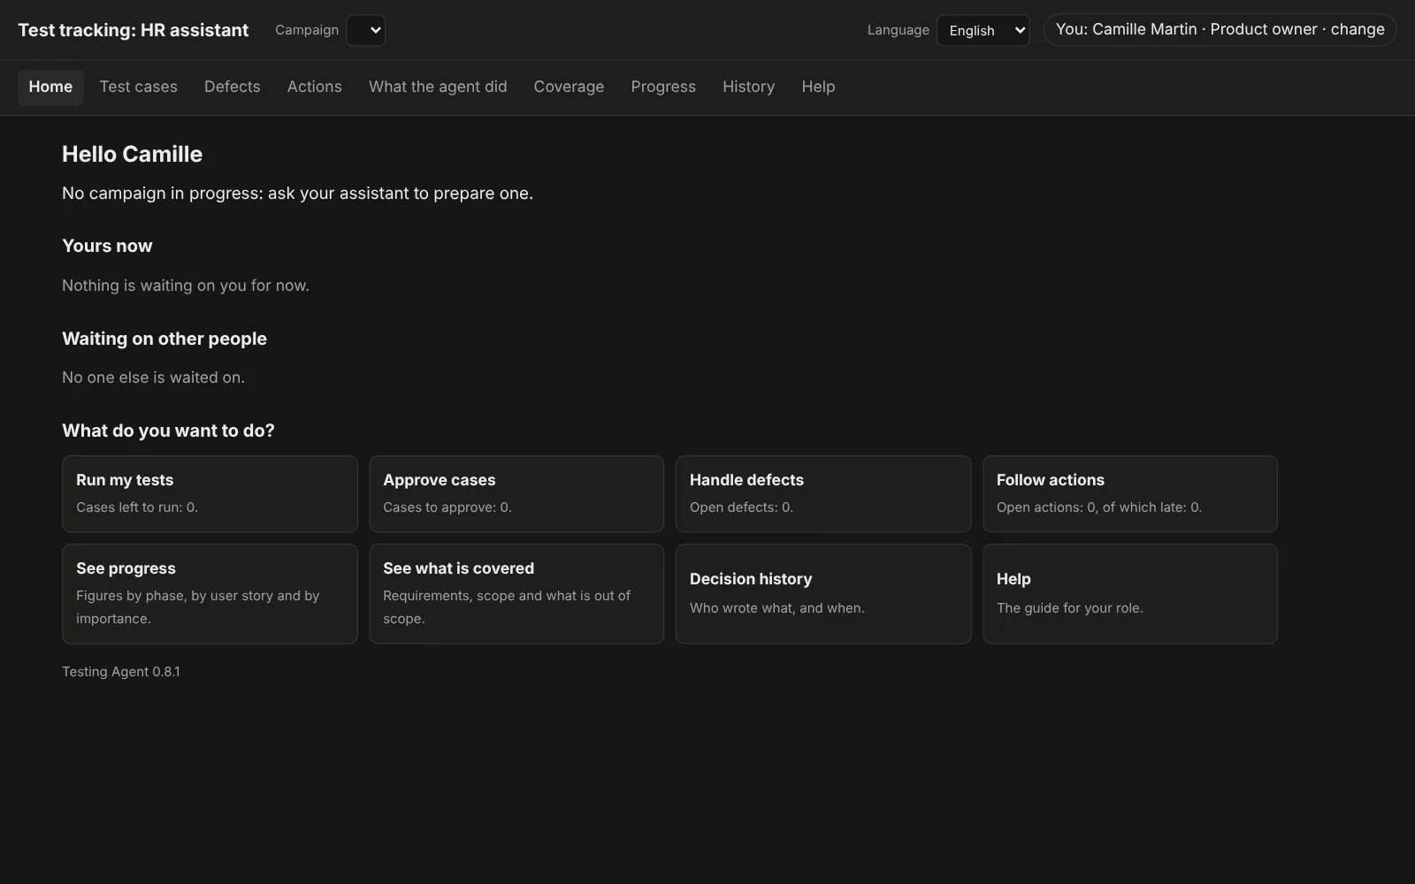The image size is (1415, 884).
Task: Click the No campaign in progress message
Action: click(x=297, y=194)
